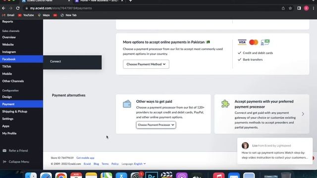Click Liza's avatar in the chat popup
Image resolution: width=317 pixels, height=178 pixels.
click(x=245, y=145)
